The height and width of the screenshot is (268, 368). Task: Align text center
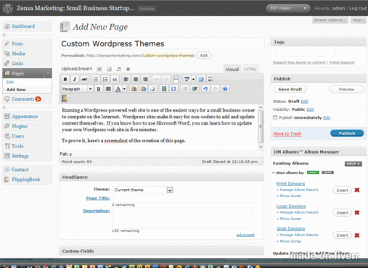136,79
